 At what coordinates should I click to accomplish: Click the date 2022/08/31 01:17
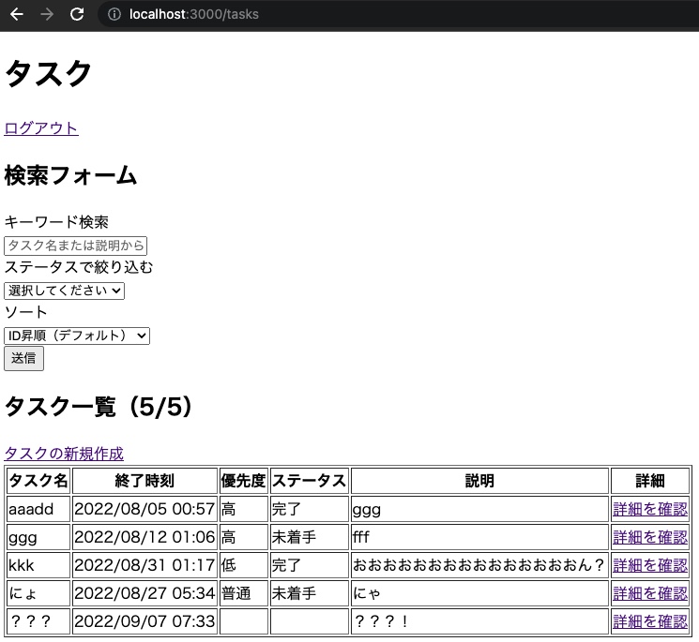tap(144, 565)
